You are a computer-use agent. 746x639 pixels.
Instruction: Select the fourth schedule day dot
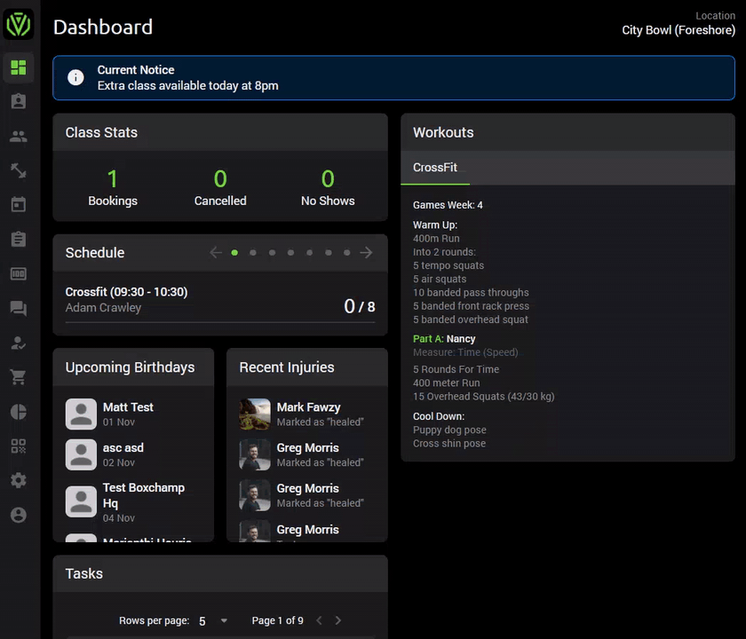pyautogui.click(x=290, y=252)
